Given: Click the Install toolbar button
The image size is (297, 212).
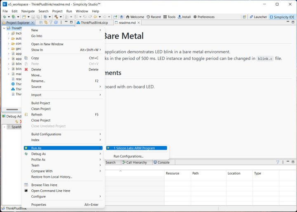Looking at the screenshot, I should (184, 17).
